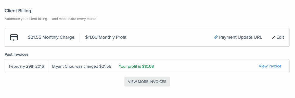295x98 pixels.
Task: Click the chain link icon beside Payment Update URL
Action: point(216,37)
